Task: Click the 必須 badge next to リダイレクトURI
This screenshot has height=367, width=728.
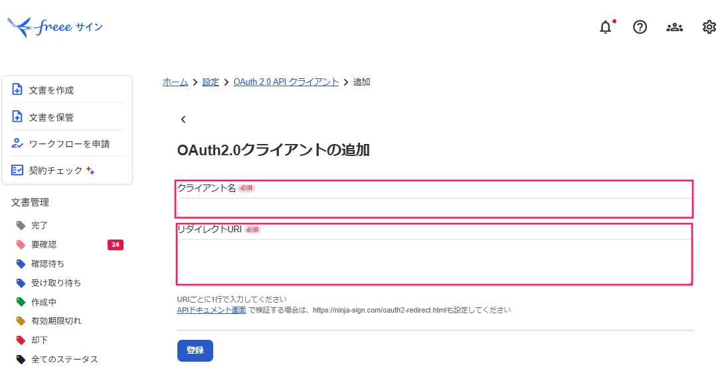Action: pyautogui.click(x=252, y=229)
